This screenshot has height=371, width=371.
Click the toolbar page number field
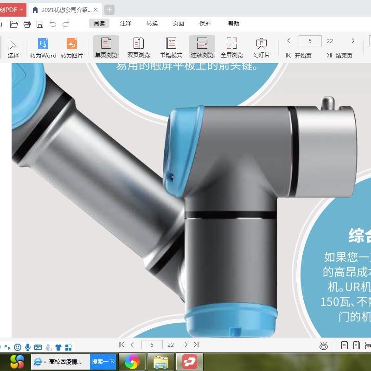click(310, 41)
